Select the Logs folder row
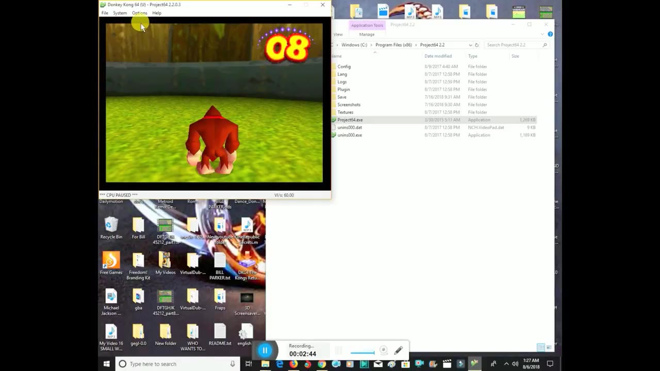This screenshot has height=371, width=660. click(433, 82)
